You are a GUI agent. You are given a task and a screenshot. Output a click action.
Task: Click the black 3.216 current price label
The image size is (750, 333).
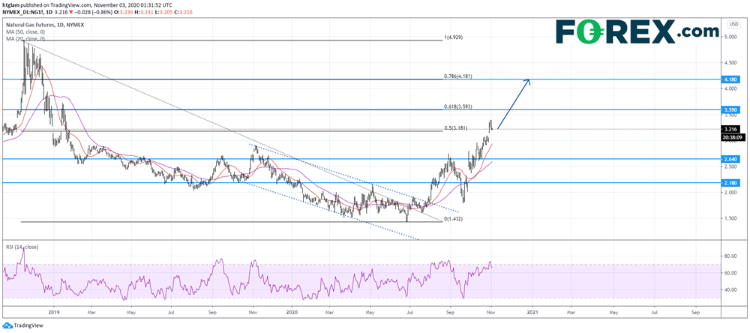(732, 129)
